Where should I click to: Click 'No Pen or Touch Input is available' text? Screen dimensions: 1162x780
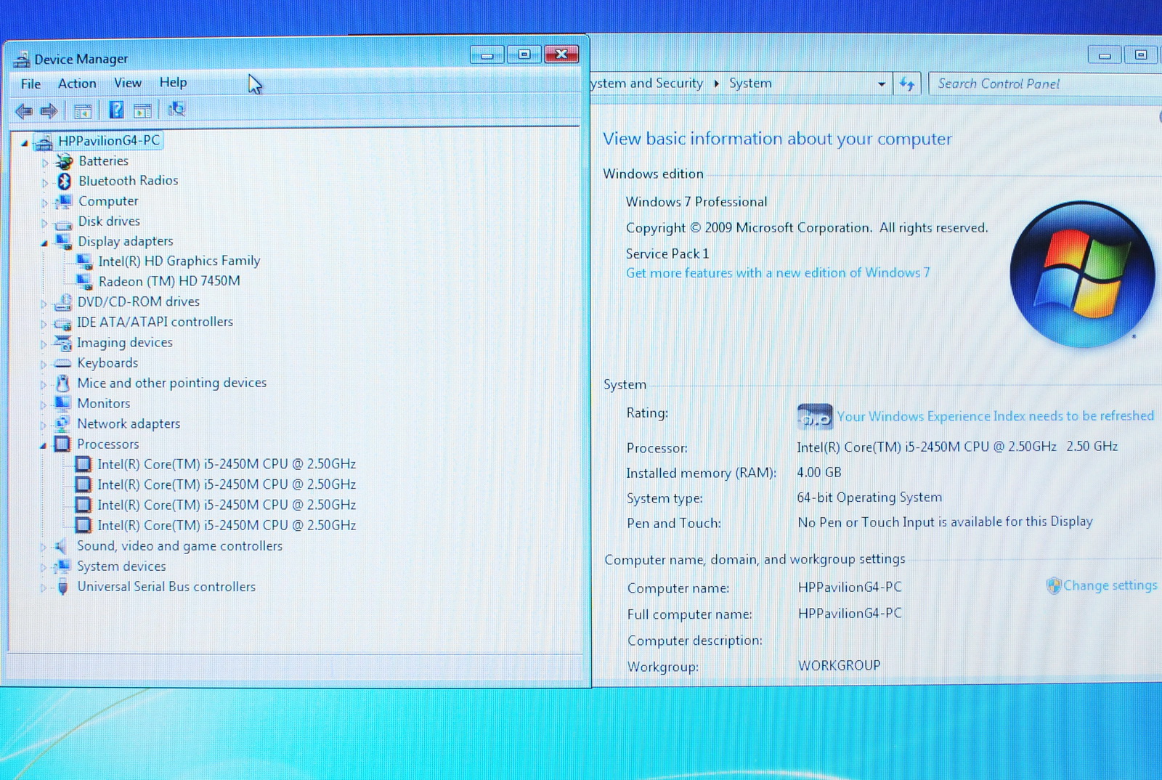(x=945, y=521)
